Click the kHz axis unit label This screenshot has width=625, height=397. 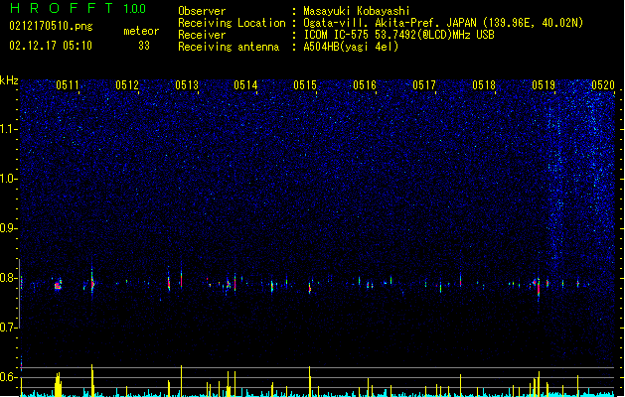9,80
